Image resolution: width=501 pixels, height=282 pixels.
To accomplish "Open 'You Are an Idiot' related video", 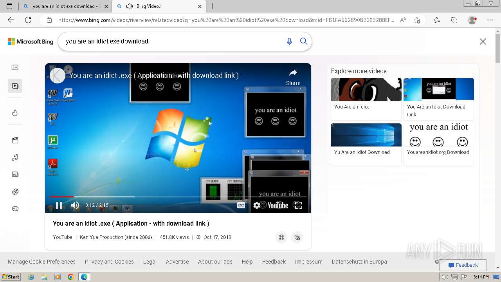I will coord(366,99).
